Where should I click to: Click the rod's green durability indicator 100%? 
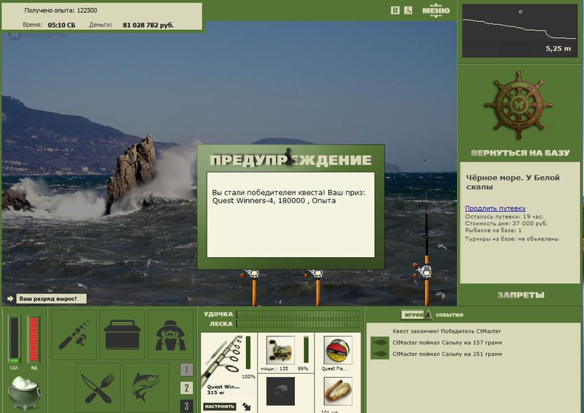(x=248, y=353)
